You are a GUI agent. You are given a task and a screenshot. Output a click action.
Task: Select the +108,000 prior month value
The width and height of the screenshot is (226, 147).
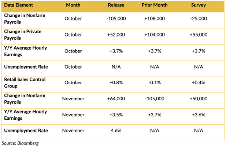tap(155, 19)
